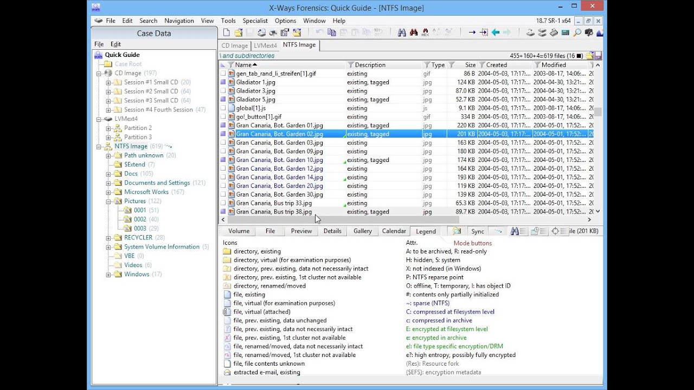The height and width of the screenshot is (390, 694).
Task: Click the file list vertical scrollbar thumb
Action: (598, 112)
